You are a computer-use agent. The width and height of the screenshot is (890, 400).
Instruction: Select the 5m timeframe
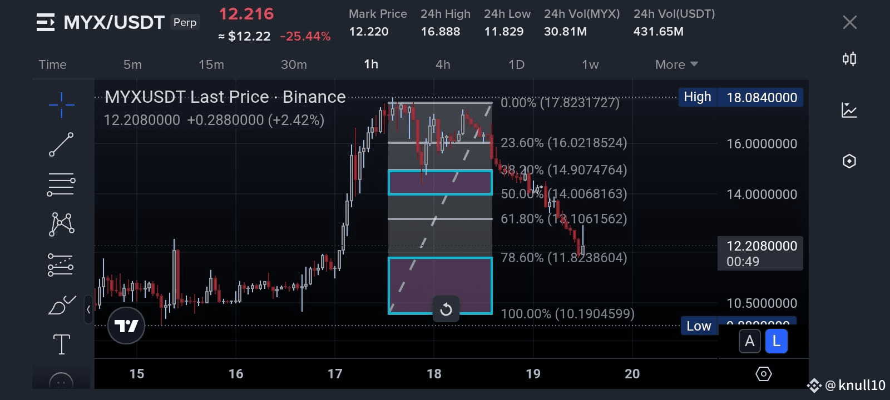(132, 64)
